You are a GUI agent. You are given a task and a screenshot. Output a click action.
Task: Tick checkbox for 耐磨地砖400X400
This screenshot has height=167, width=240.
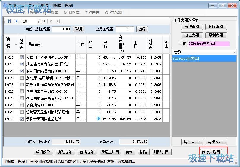[x=22, y=105]
